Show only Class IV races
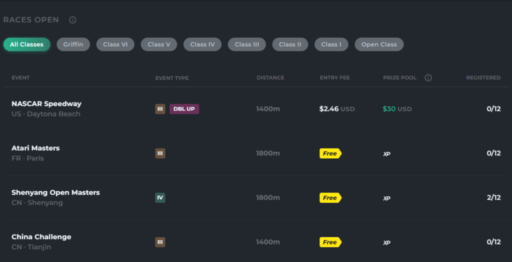 click(x=202, y=44)
